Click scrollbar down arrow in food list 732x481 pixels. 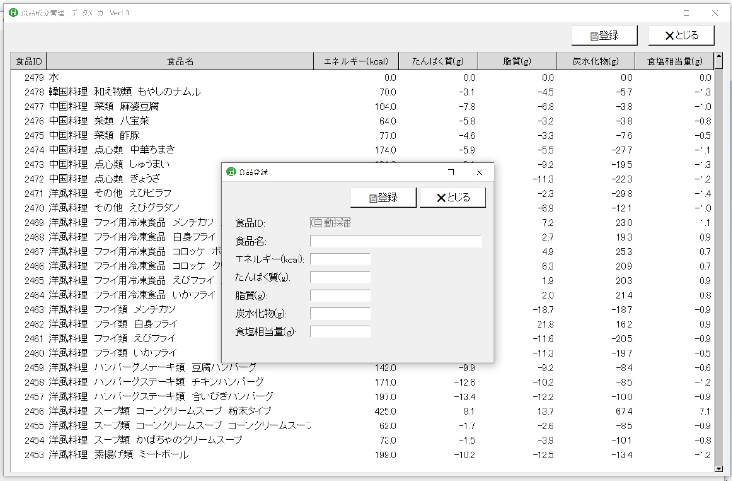coord(718,468)
